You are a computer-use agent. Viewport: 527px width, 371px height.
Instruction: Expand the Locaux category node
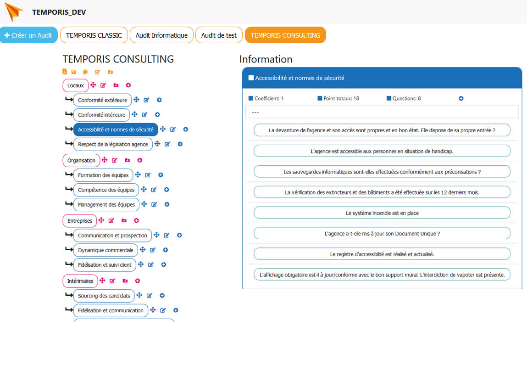coord(76,85)
